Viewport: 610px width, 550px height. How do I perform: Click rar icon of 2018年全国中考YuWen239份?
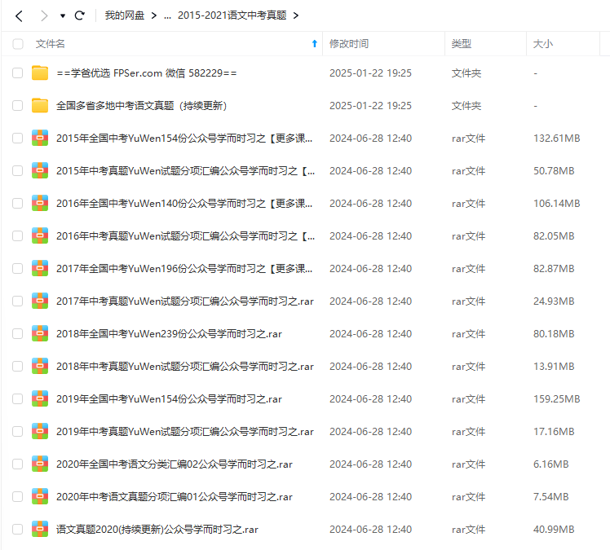[40, 333]
